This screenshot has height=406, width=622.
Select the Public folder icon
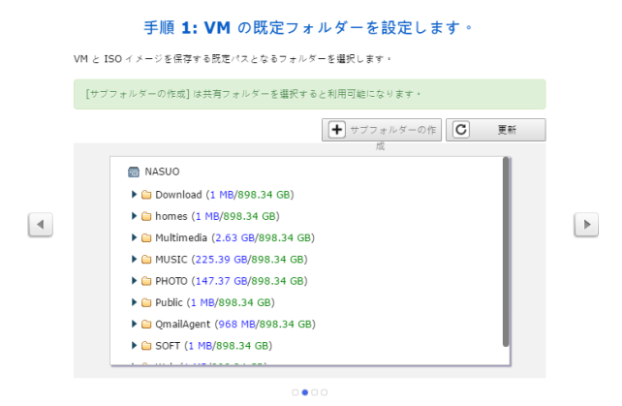point(146,302)
